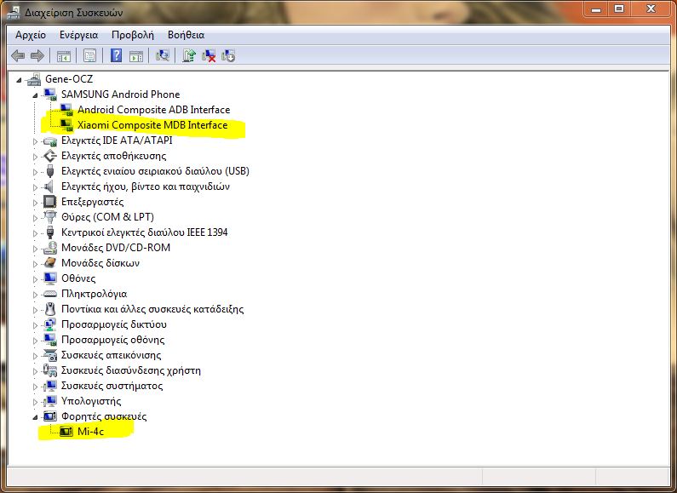Screen dimensions: 677x493
Task: Click the Back arrow in the toolbar
Action: coord(18,56)
